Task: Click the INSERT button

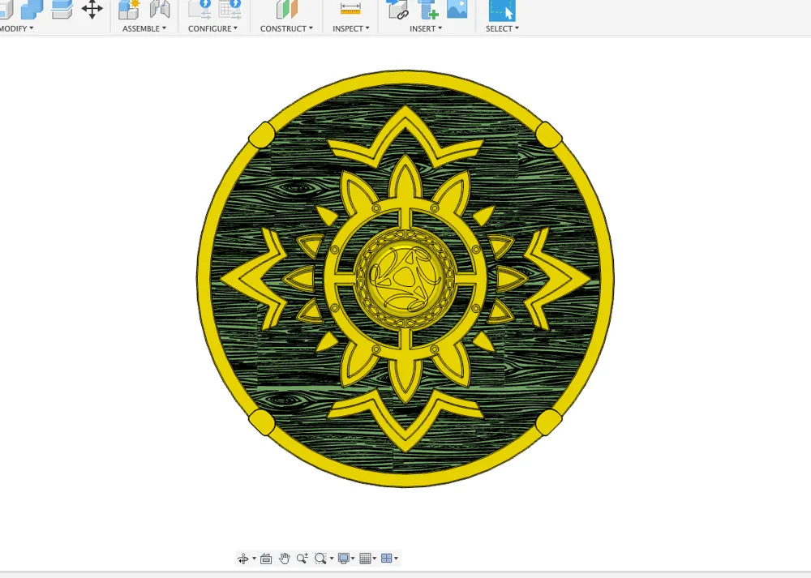Action: click(423, 28)
